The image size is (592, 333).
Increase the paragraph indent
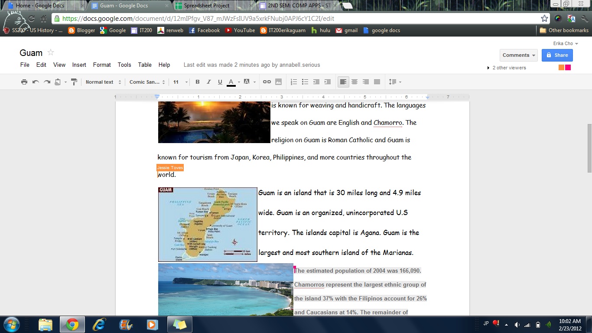click(x=328, y=82)
